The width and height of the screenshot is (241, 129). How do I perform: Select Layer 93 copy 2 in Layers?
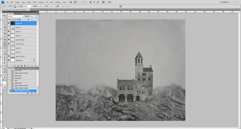click(20, 40)
